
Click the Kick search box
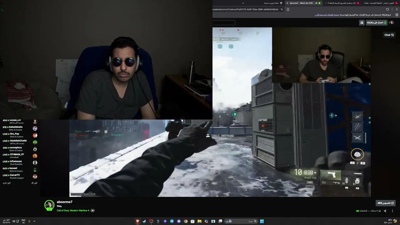tap(224, 22)
